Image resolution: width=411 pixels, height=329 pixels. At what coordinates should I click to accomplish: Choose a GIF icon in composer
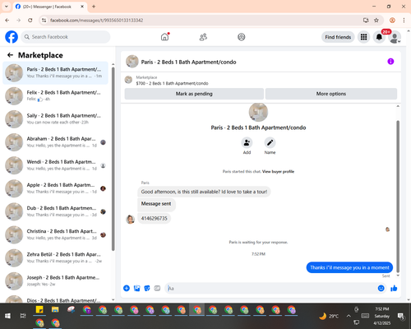click(157, 288)
